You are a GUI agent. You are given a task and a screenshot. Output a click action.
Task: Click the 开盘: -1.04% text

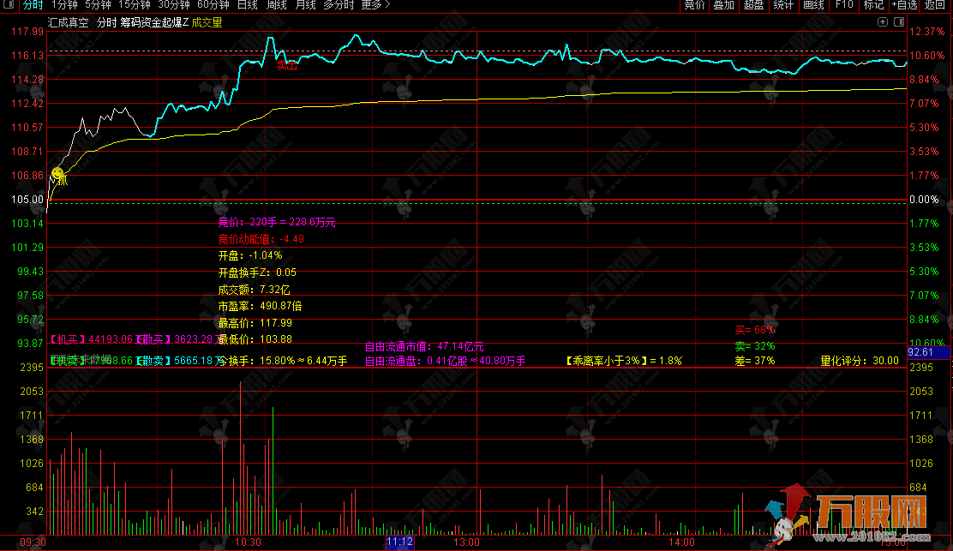tap(250, 255)
